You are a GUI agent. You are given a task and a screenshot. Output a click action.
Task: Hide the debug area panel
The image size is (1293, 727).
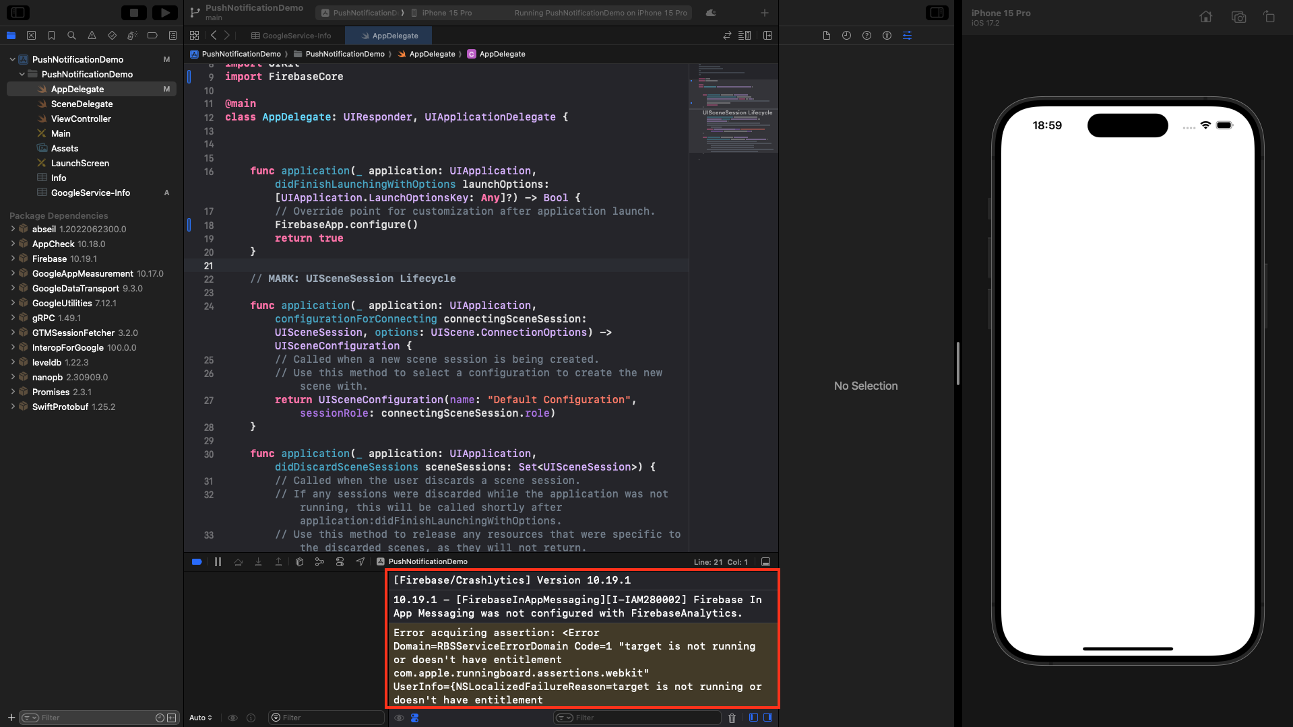coord(765,561)
